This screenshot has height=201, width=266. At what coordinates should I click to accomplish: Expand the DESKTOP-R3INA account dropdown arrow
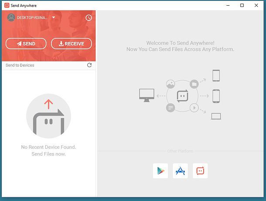[x=54, y=17]
